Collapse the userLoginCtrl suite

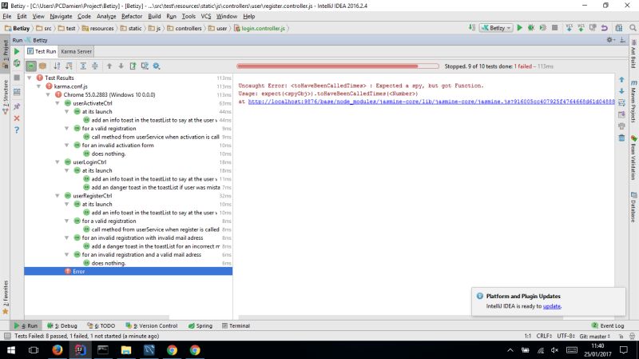point(58,162)
